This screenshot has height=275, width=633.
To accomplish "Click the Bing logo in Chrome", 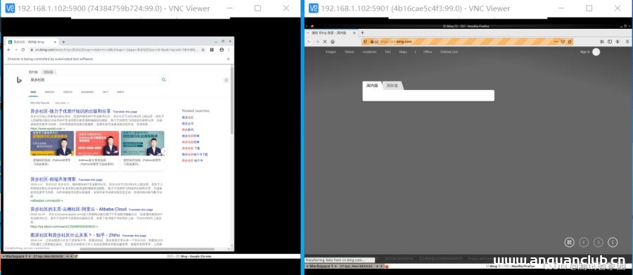I will pyautogui.click(x=19, y=80).
